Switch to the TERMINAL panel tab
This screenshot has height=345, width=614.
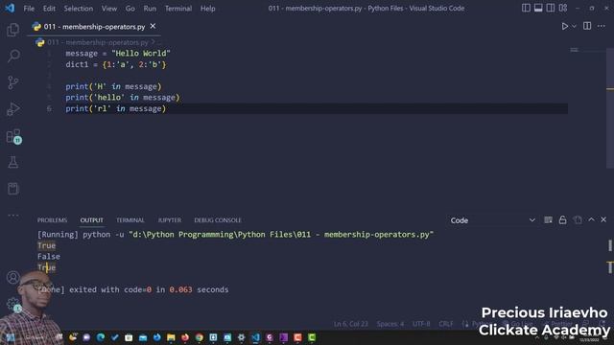(130, 220)
